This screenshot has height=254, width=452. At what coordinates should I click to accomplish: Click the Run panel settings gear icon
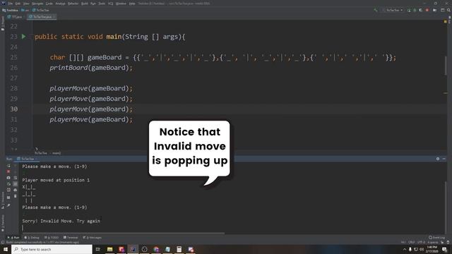438,159
